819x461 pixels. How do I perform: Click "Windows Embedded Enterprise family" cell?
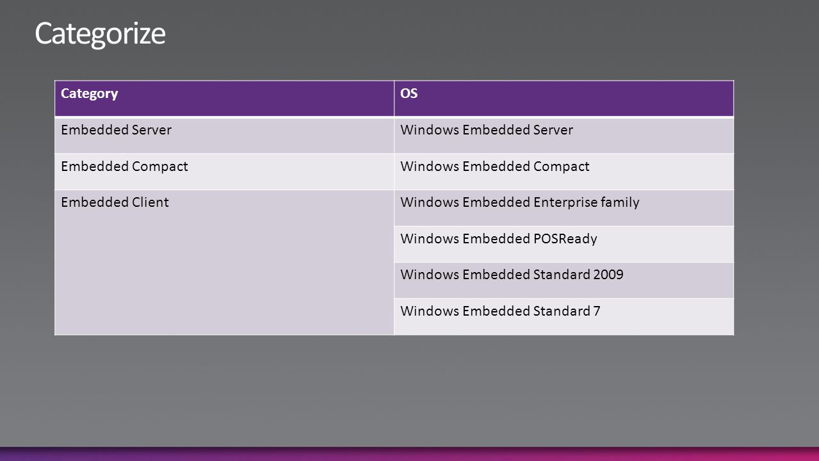point(564,207)
